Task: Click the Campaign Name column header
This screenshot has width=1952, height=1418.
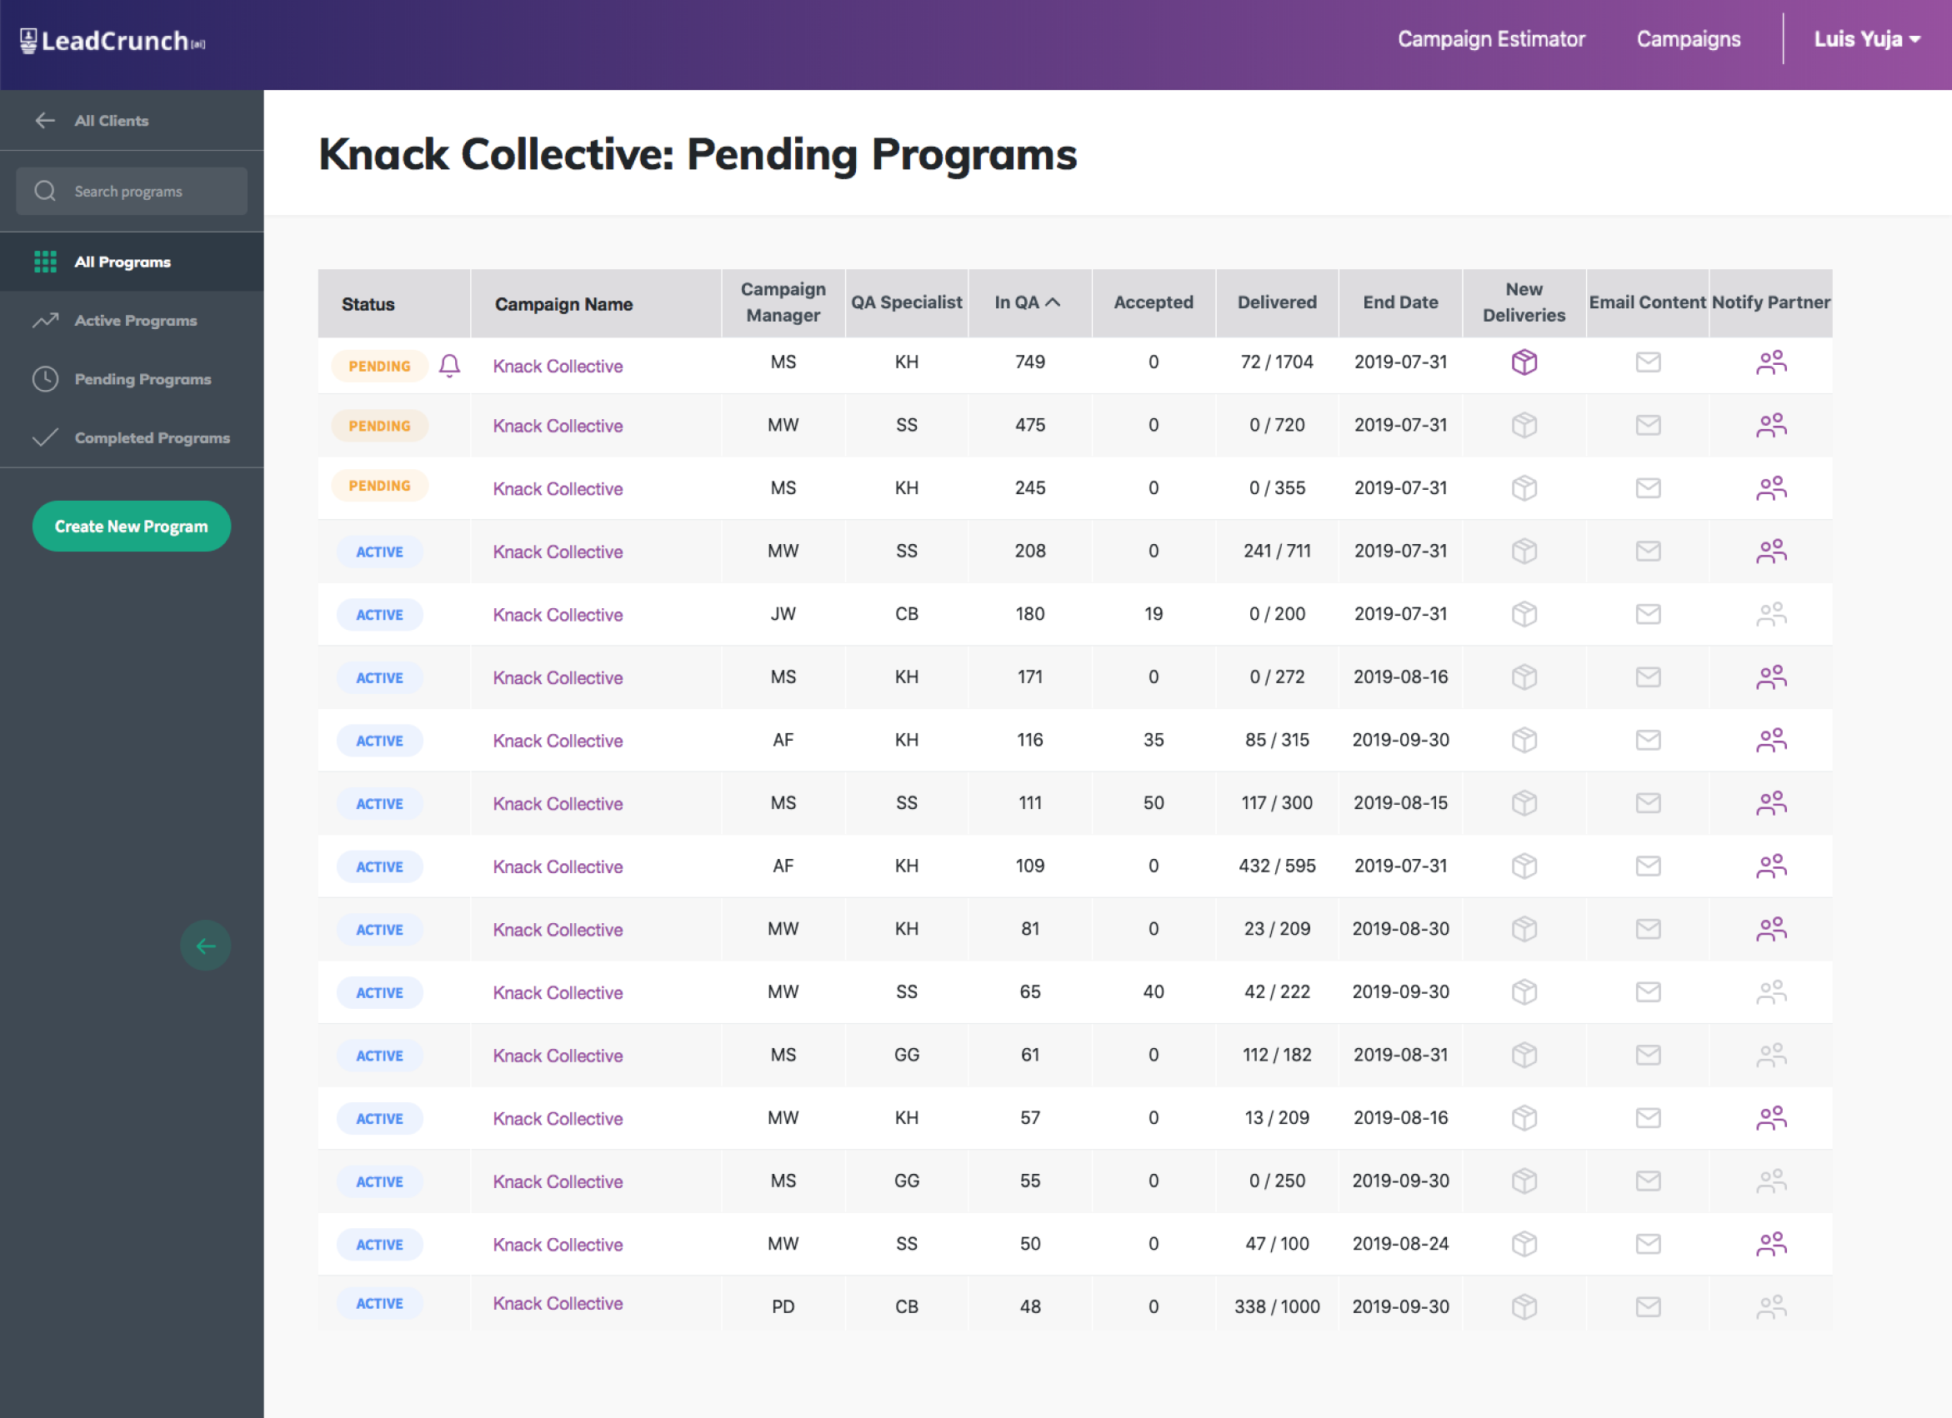Action: coord(596,303)
